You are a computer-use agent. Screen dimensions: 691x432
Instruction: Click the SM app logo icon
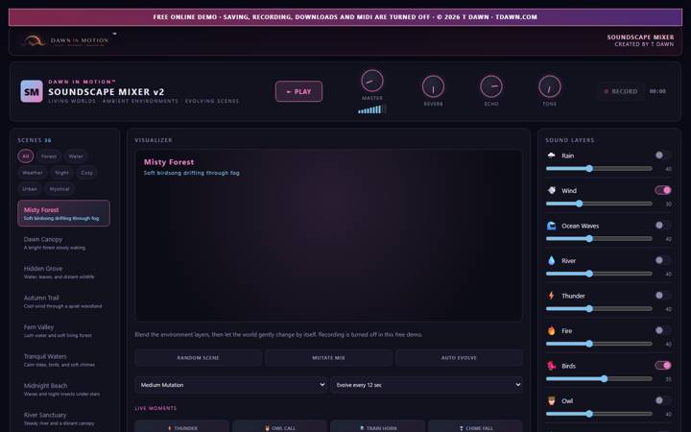(x=32, y=91)
